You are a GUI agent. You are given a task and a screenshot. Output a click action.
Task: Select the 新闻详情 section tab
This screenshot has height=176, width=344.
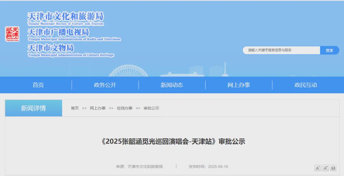point(33,108)
